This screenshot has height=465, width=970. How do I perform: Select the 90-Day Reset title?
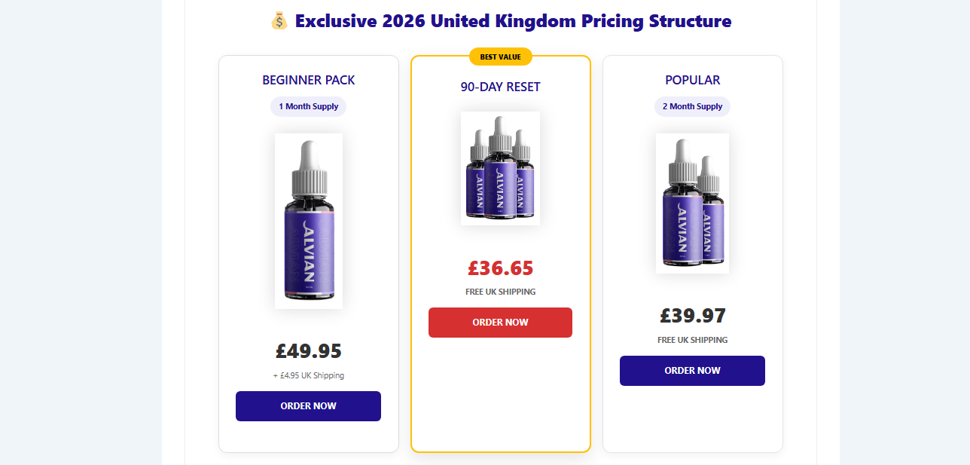[x=501, y=87]
